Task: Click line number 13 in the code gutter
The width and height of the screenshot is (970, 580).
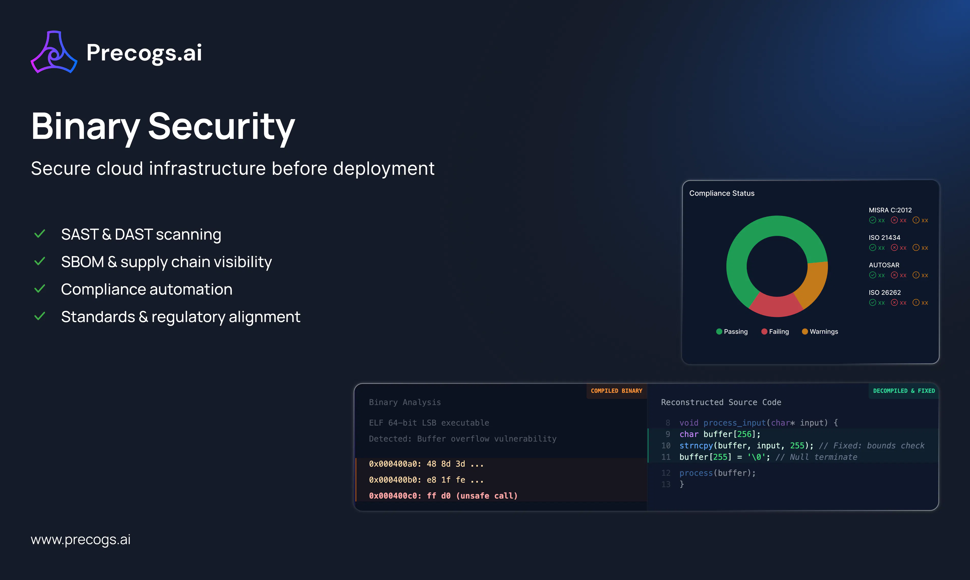Action: coord(666,484)
